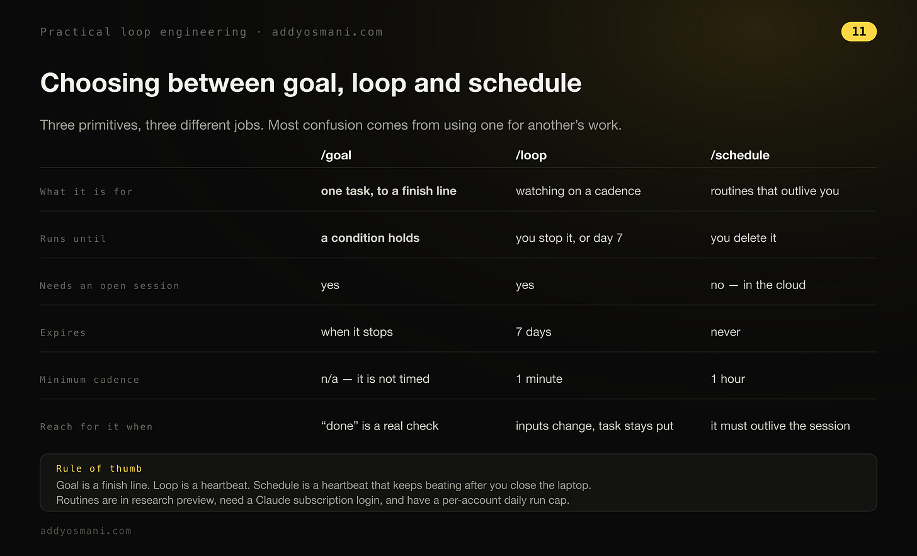The width and height of the screenshot is (917, 556).
Task: Select the /schedule column header
Action: pyautogui.click(x=740, y=156)
